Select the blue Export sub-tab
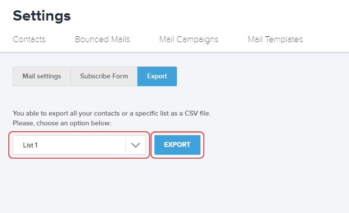This screenshot has height=213, width=349. (157, 76)
